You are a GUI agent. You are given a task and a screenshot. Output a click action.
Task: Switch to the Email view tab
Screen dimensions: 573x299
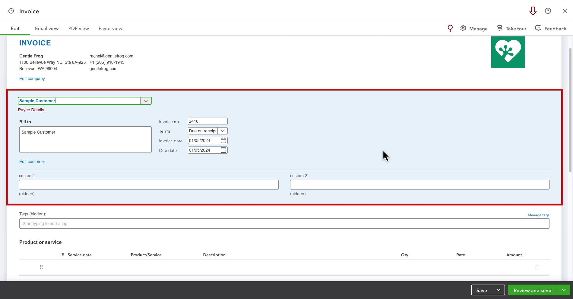pyautogui.click(x=47, y=29)
